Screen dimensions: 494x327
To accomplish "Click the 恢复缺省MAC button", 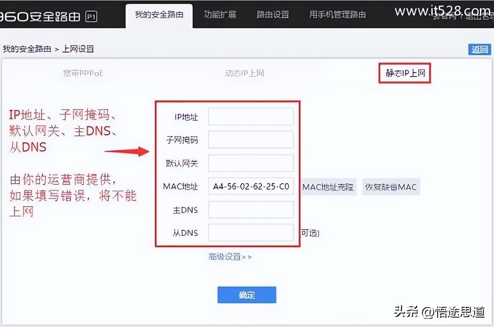I will coord(391,187).
